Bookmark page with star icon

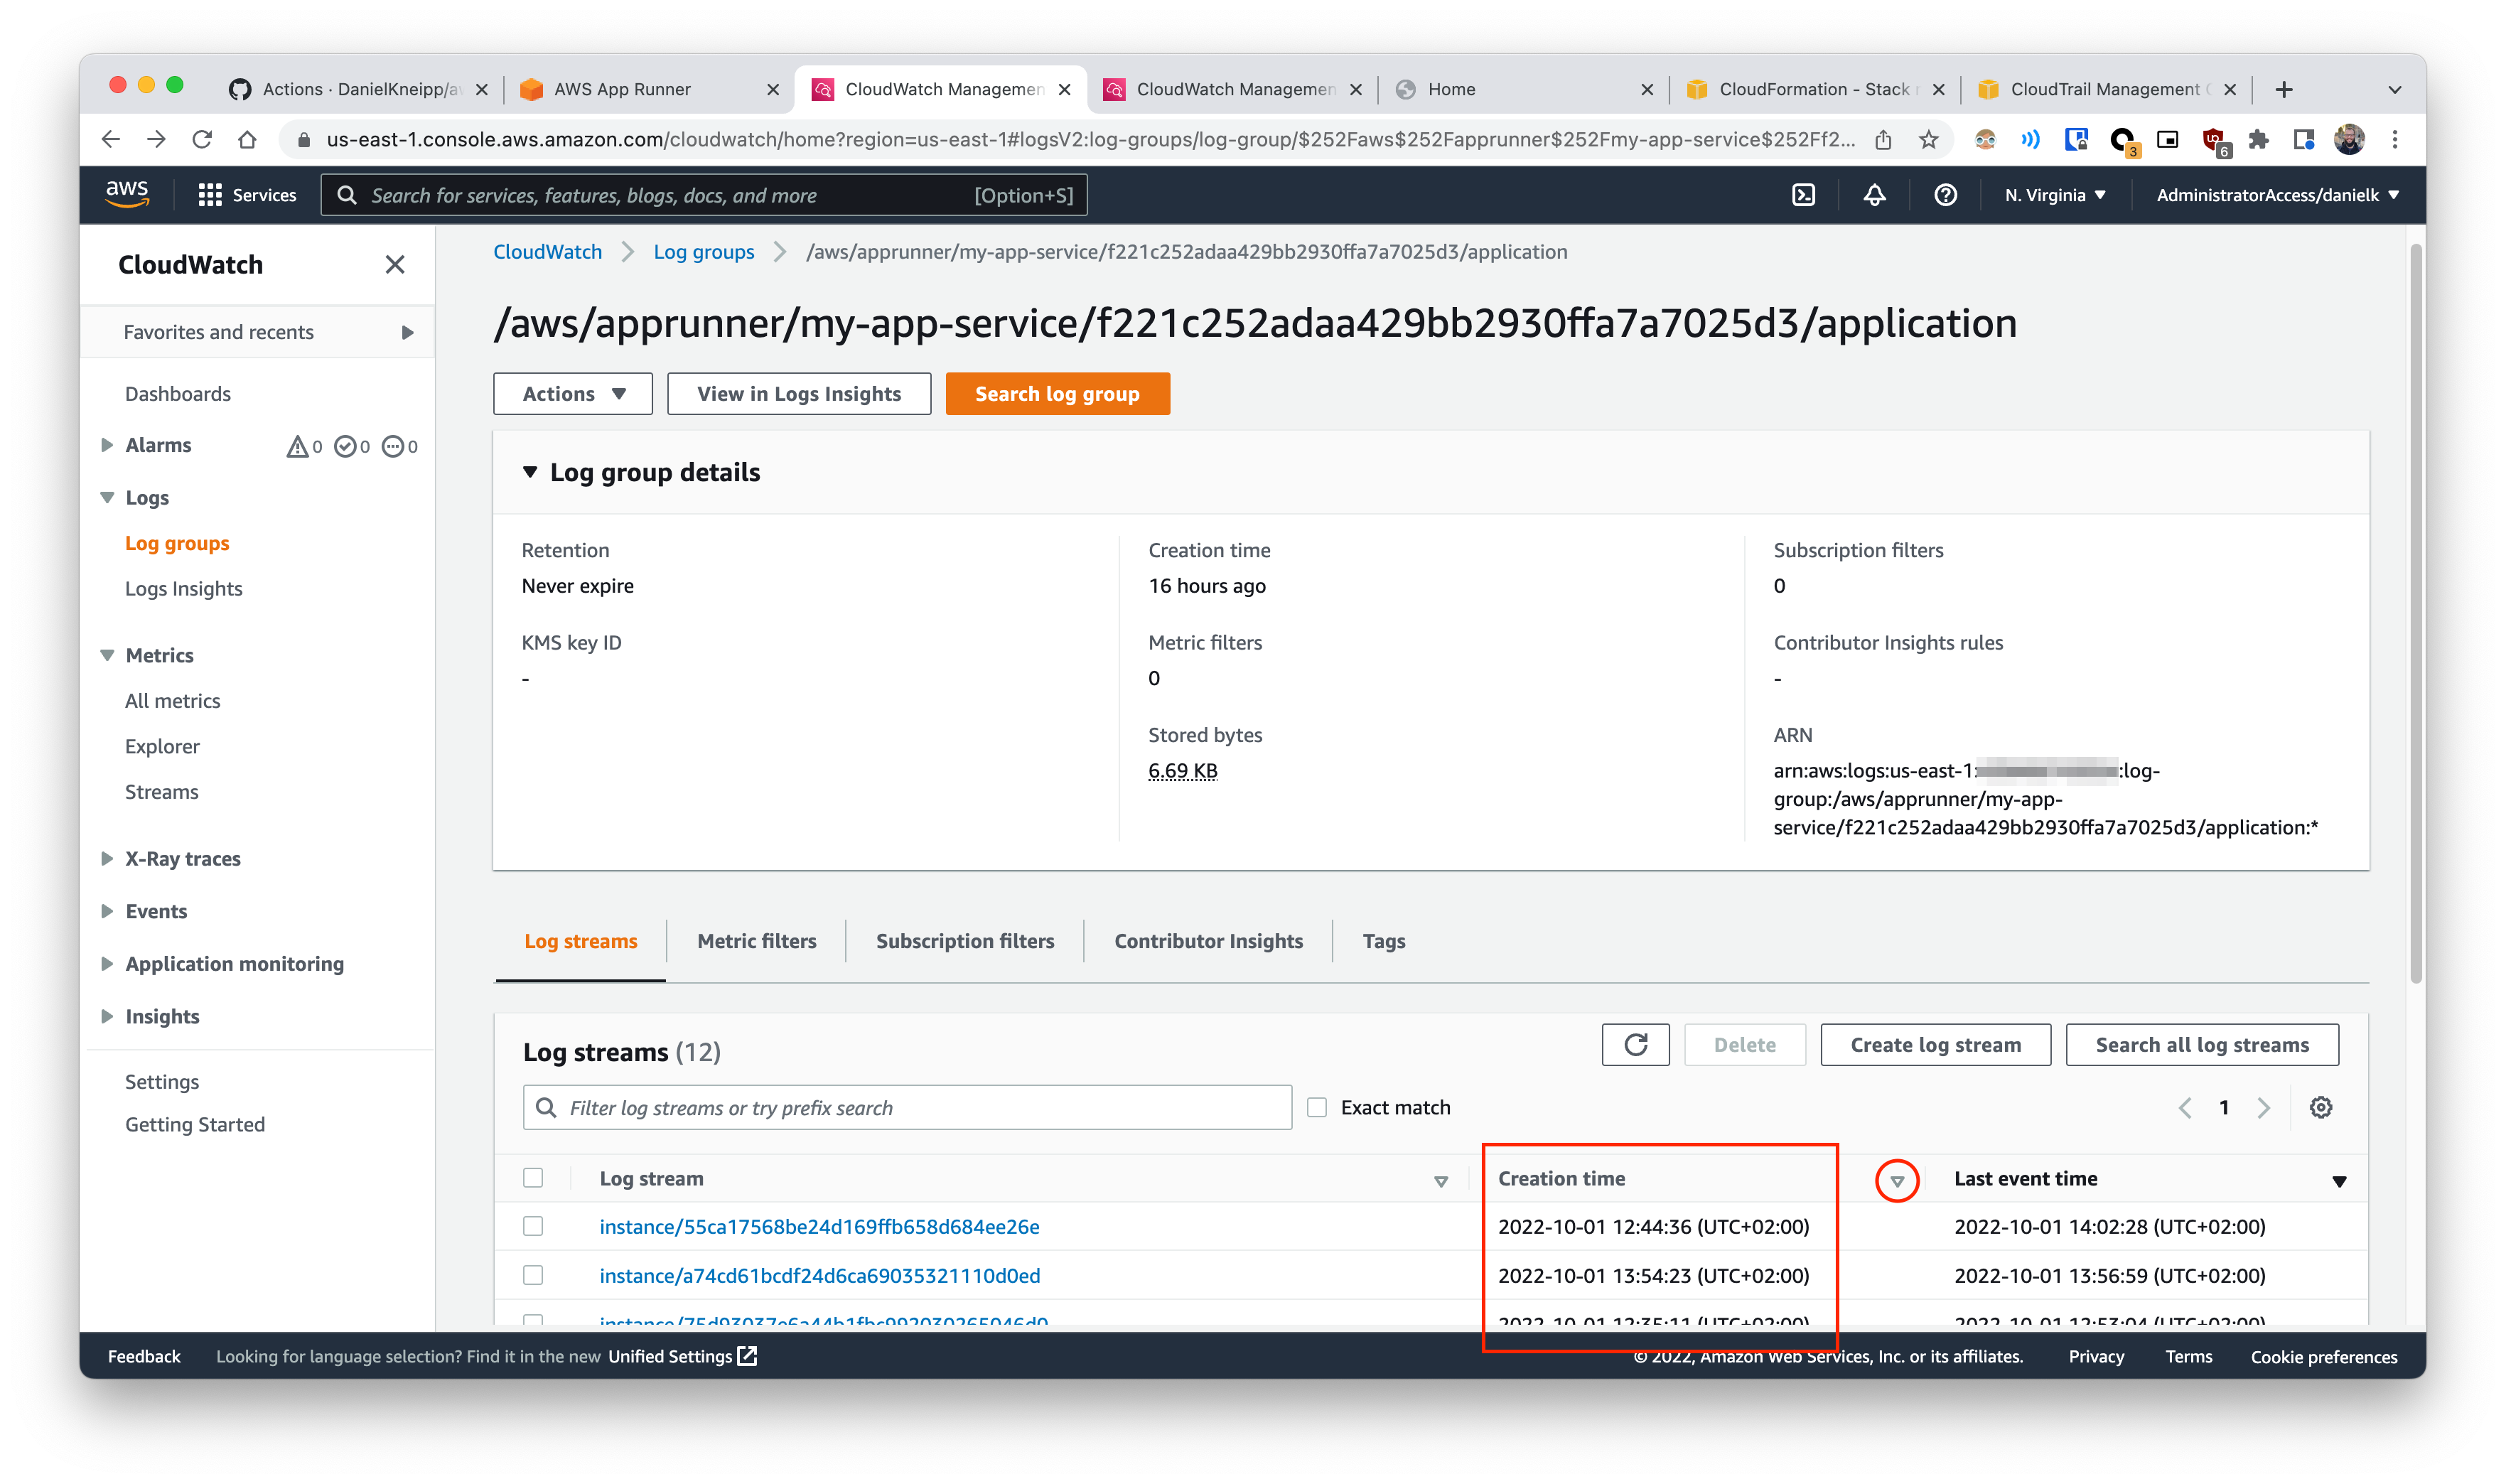coord(1929,139)
